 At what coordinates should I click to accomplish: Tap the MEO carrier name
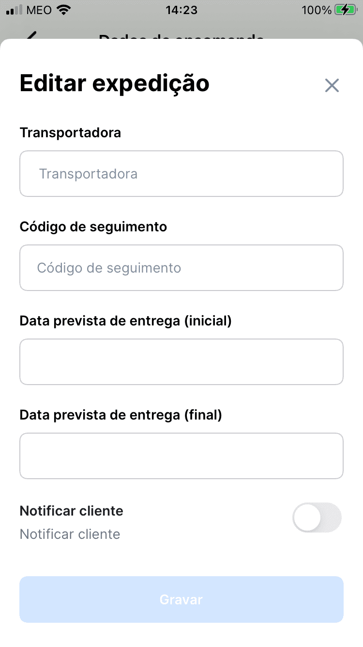[x=39, y=10]
